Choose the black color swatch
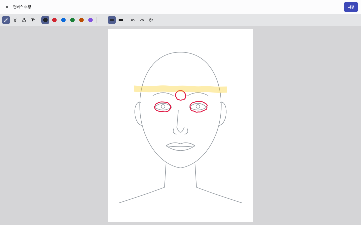The width and height of the screenshot is (361, 225). pyautogui.click(x=45, y=20)
